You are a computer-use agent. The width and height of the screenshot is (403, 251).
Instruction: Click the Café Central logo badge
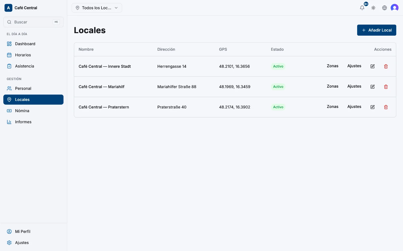pos(8,8)
